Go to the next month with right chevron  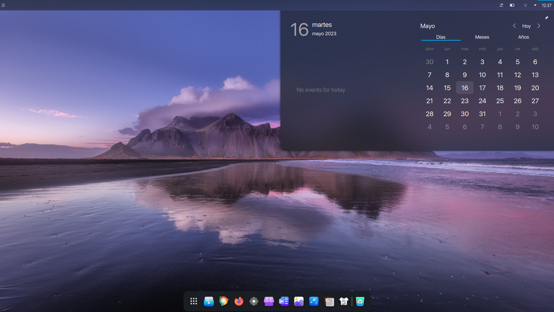coord(539,26)
